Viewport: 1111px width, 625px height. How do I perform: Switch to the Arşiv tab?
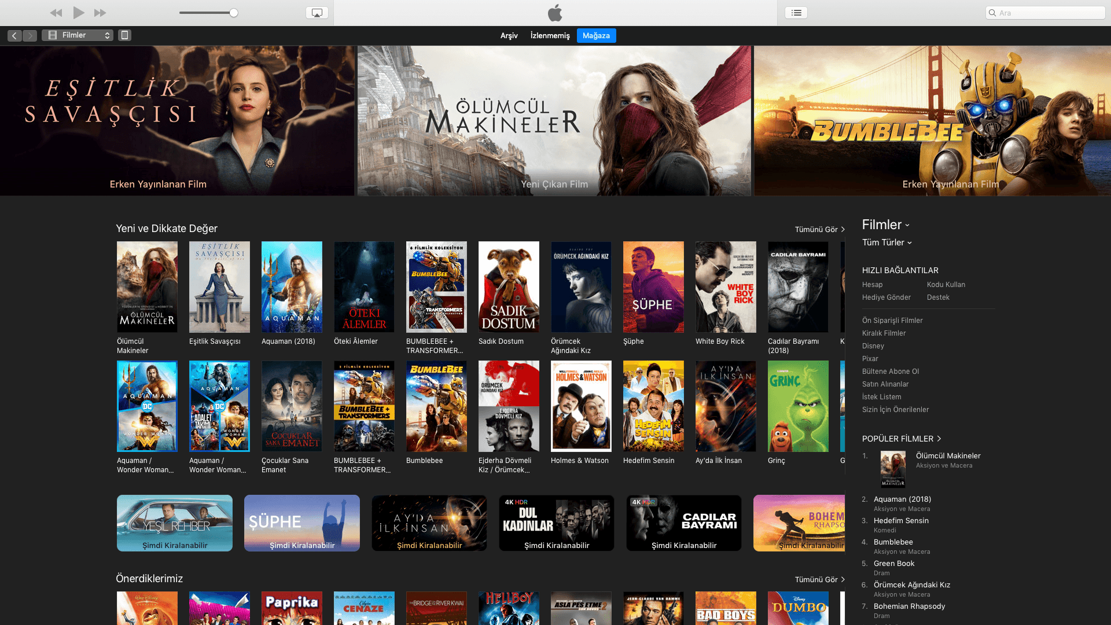pyautogui.click(x=509, y=35)
